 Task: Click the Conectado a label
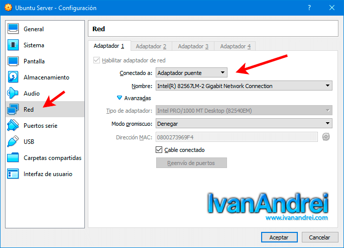[x=136, y=73]
